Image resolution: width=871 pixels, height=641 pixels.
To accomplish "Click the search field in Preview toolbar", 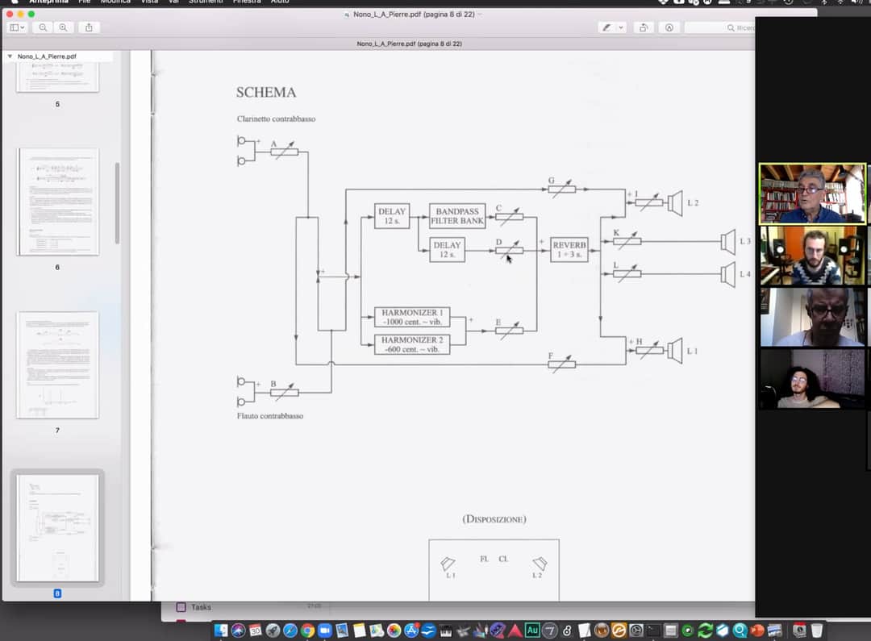I will click(720, 27).
